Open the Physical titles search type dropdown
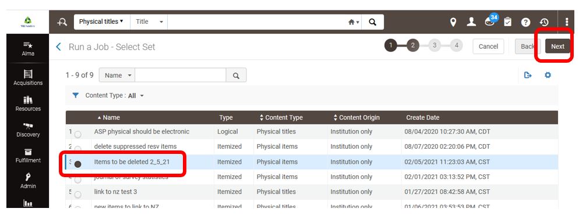This screenshot has height=219, width=579. (x=101, y=21)
